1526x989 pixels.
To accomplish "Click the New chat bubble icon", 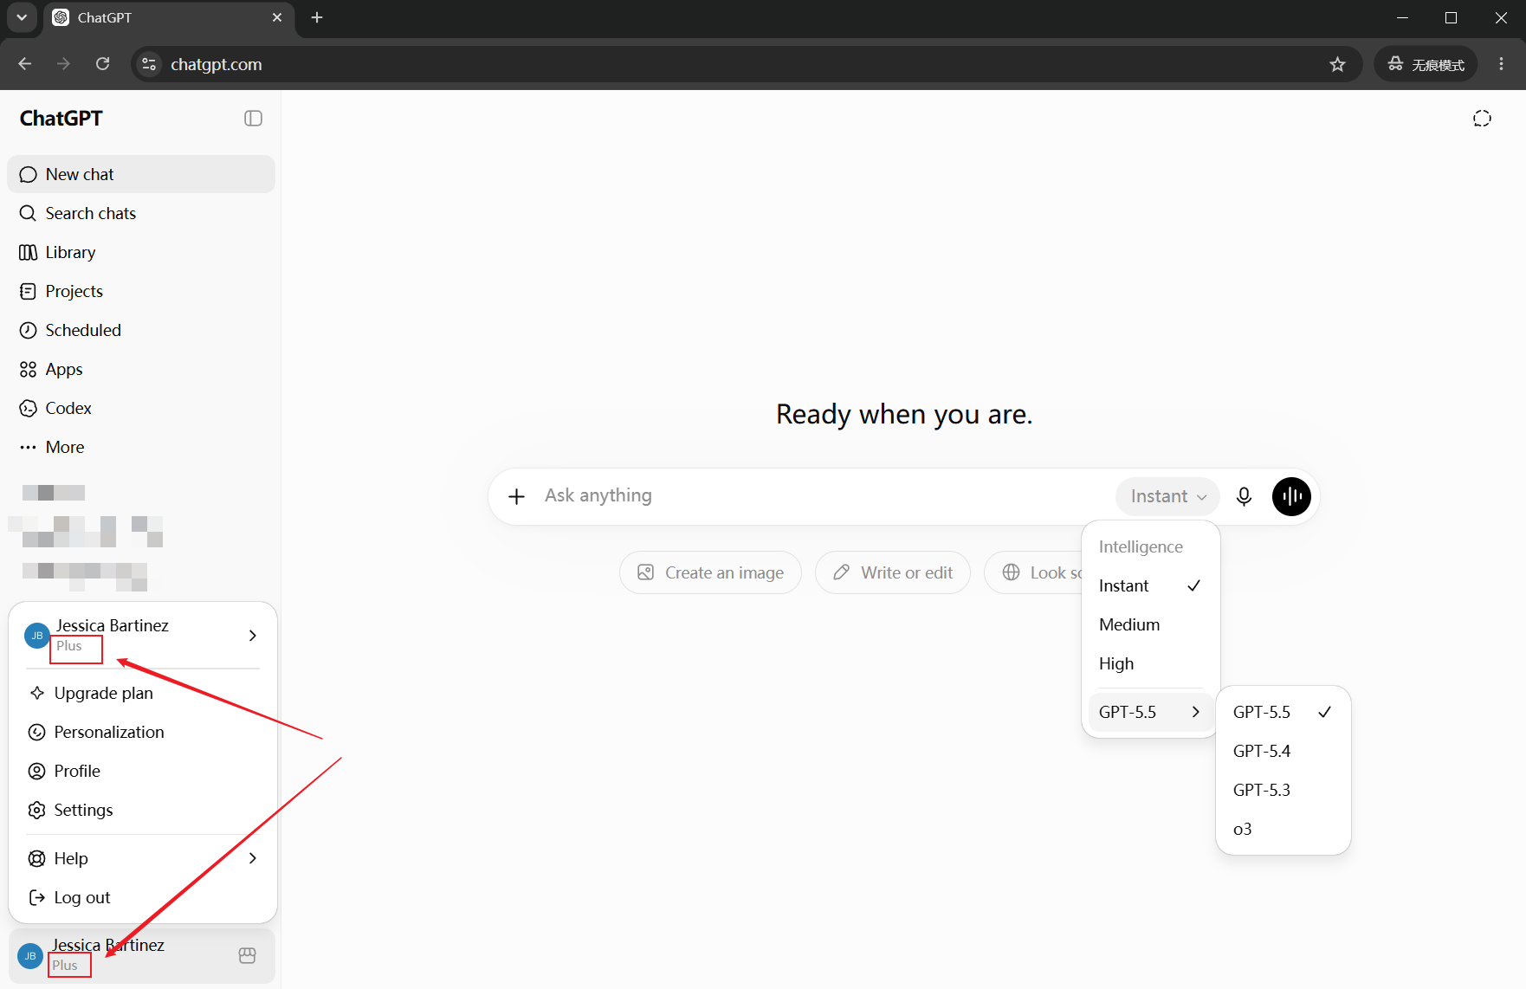I will [29, 175].
